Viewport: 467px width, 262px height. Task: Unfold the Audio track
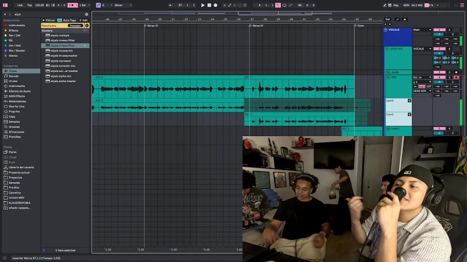(388, 72)
